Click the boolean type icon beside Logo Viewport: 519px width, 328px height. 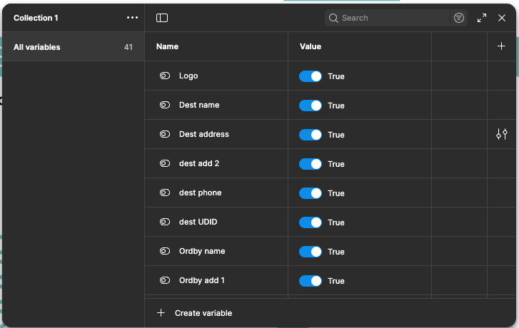tap(165, 76)
